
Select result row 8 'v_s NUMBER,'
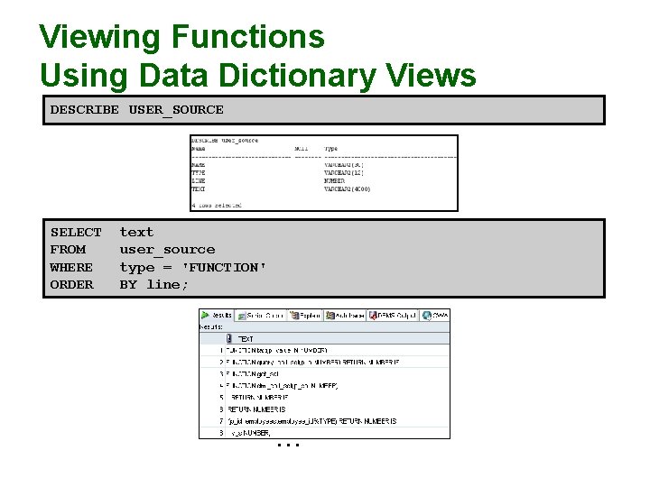click(250, 433)
